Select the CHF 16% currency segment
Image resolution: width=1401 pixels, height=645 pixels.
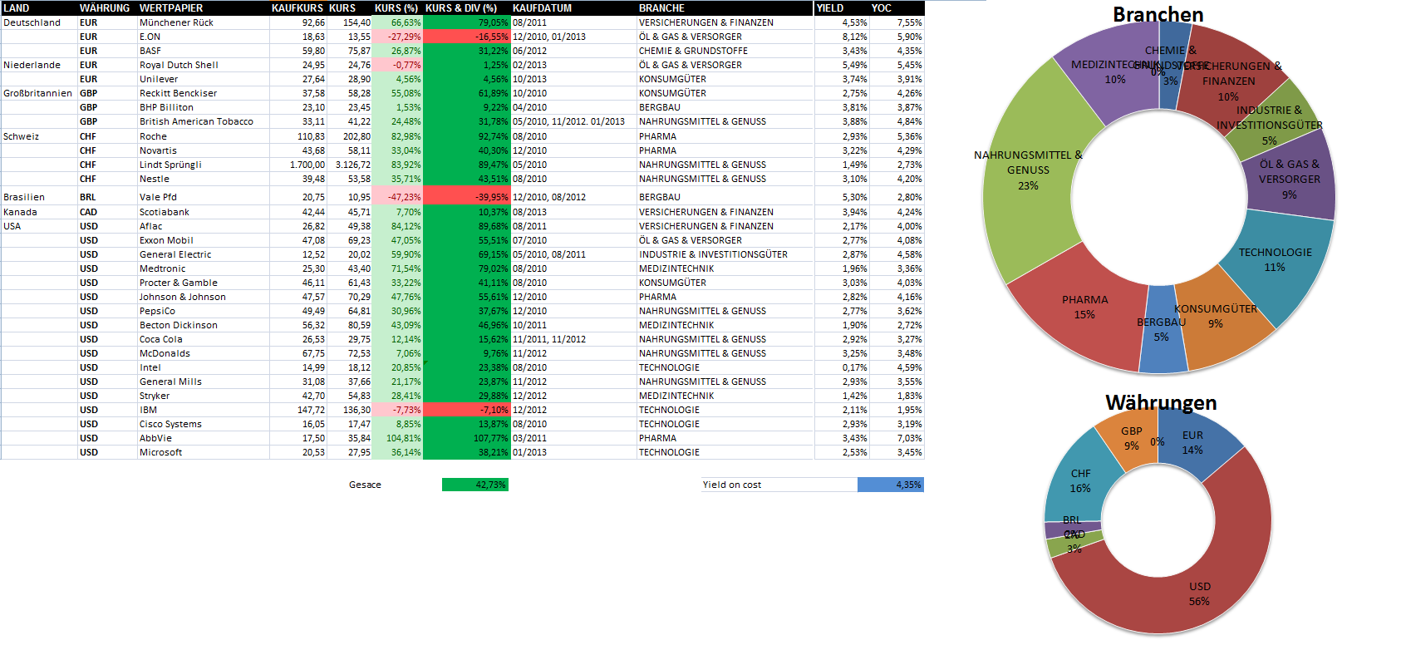point(1080,480)
